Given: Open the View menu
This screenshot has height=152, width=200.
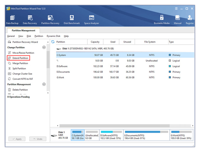Looking at the screenshot, I should tap(21, 36).
